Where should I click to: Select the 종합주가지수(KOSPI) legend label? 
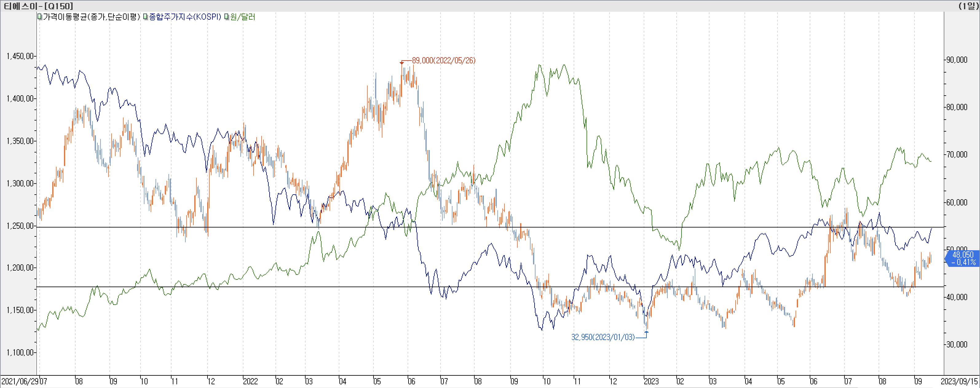[185, 17]
